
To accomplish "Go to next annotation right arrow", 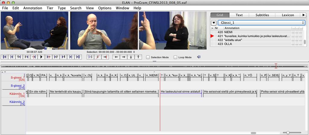I will point(123,57).
